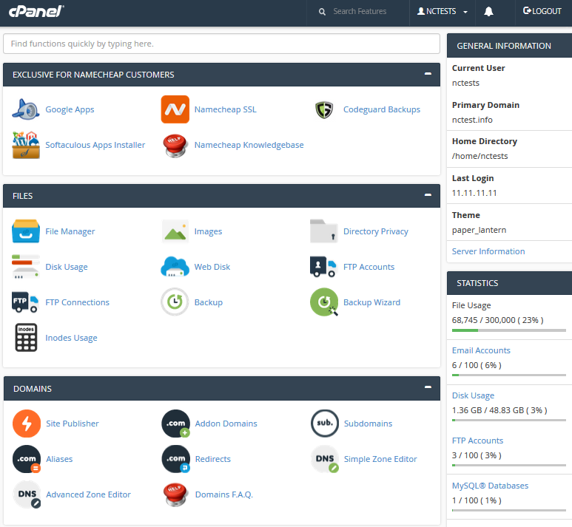
Task: Click the last login IP 11.11.11.11
Action: coord(474,193)
